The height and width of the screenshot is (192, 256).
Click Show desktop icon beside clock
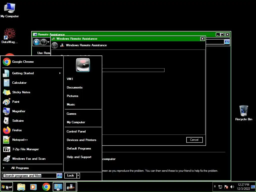click(253, 187)
